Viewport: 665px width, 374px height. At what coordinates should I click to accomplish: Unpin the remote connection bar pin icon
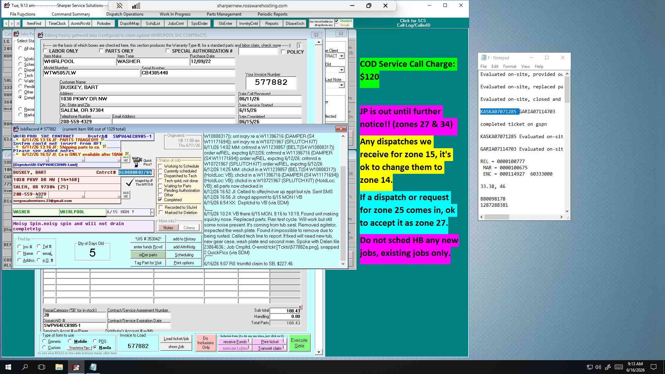[119, 6]
